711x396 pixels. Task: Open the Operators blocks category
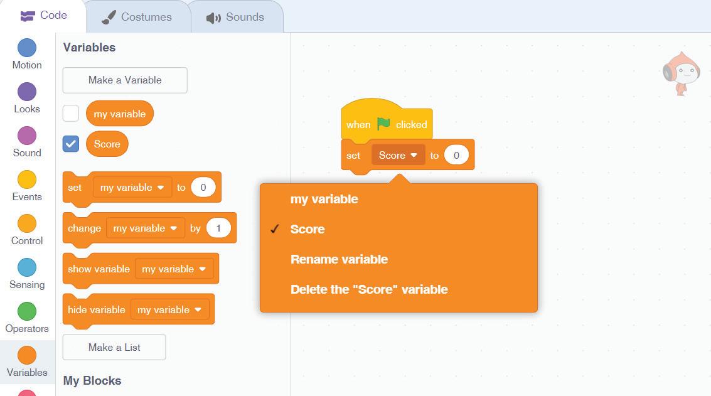pyautogui.click(x=27, y=318)
